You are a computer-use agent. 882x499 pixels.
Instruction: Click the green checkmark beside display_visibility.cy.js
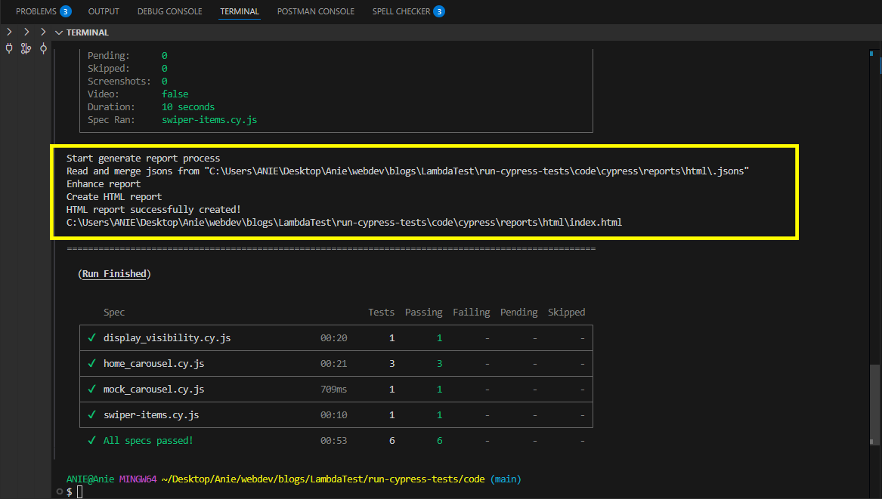pos(91,337)
